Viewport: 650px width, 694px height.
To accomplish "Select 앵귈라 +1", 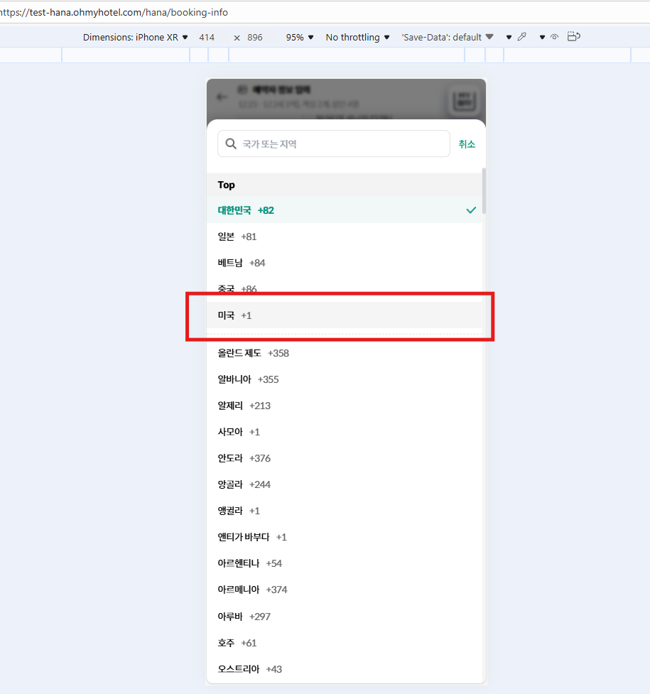I will pyautogui.click(x=345, y=511).
